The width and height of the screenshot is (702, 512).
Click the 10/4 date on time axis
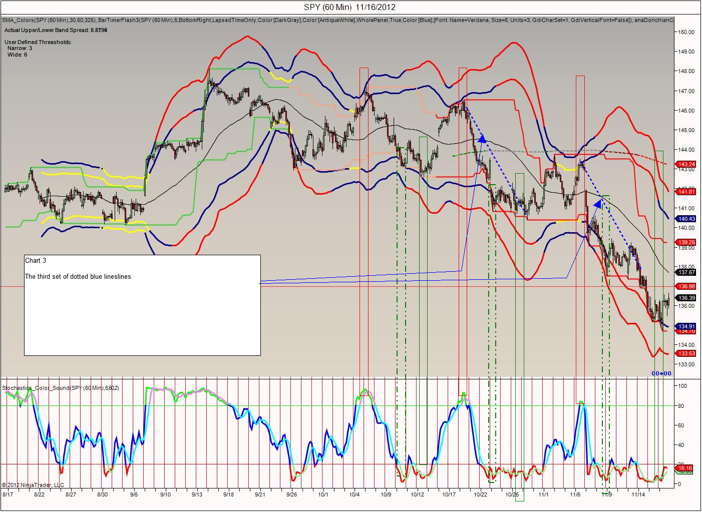pos(355,494)
